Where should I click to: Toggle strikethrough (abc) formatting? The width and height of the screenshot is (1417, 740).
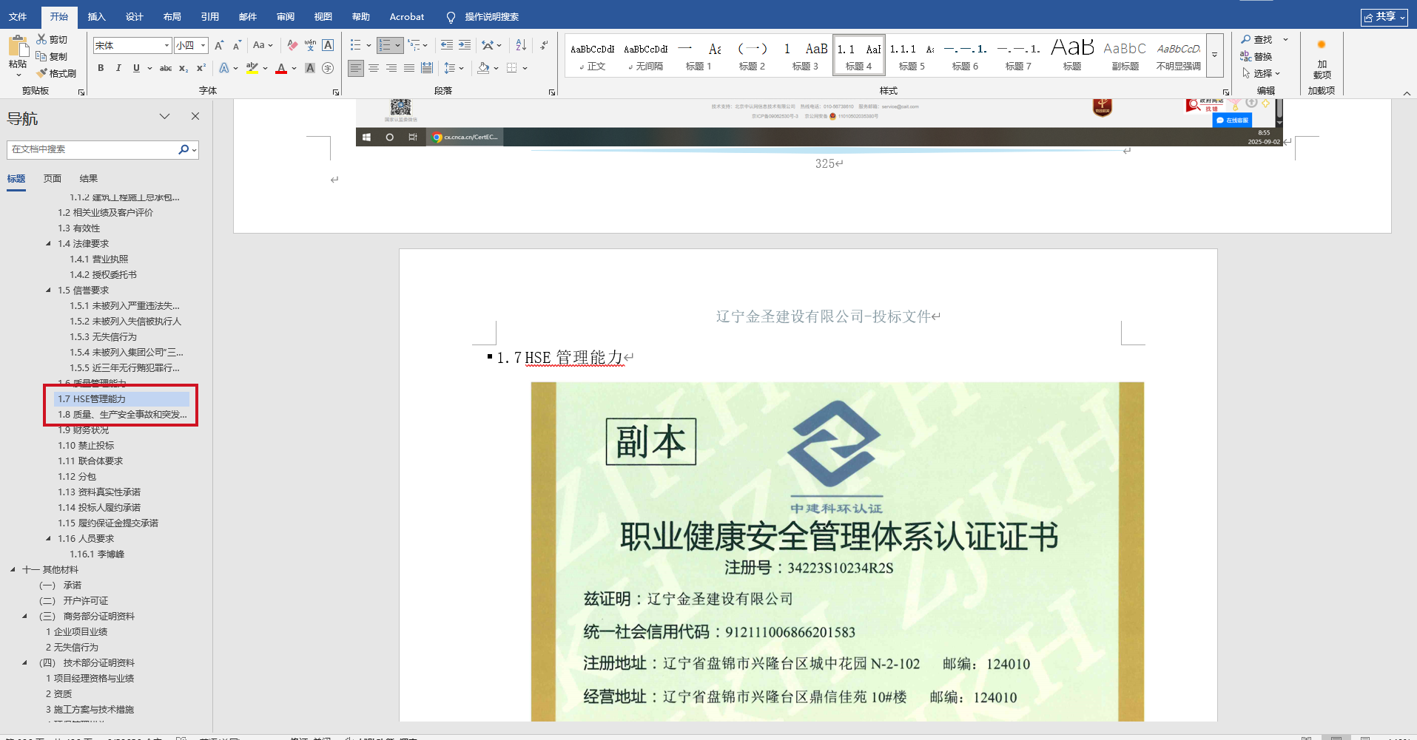tap(166, 68)
